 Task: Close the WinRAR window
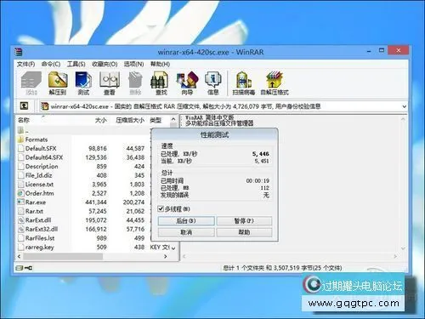tap(399, 50)
